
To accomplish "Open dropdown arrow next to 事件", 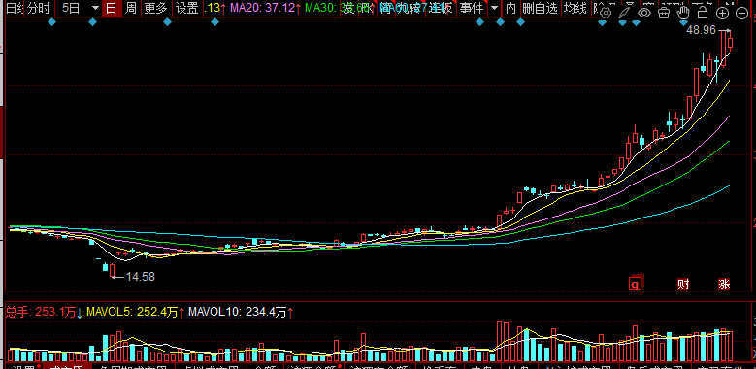I will coord(494,8).
